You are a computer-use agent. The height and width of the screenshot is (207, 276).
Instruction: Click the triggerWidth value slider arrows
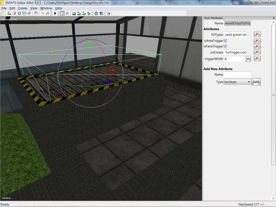(x=248, y=59)
